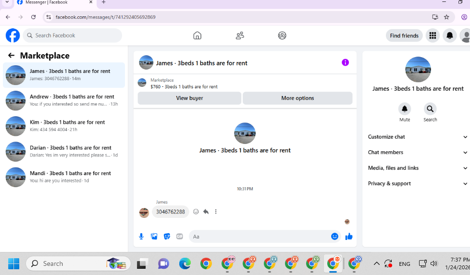This screenshot has width=470, height=275.
Task: Click the conversation title in chat header
Action: click(x=201, y=63)
